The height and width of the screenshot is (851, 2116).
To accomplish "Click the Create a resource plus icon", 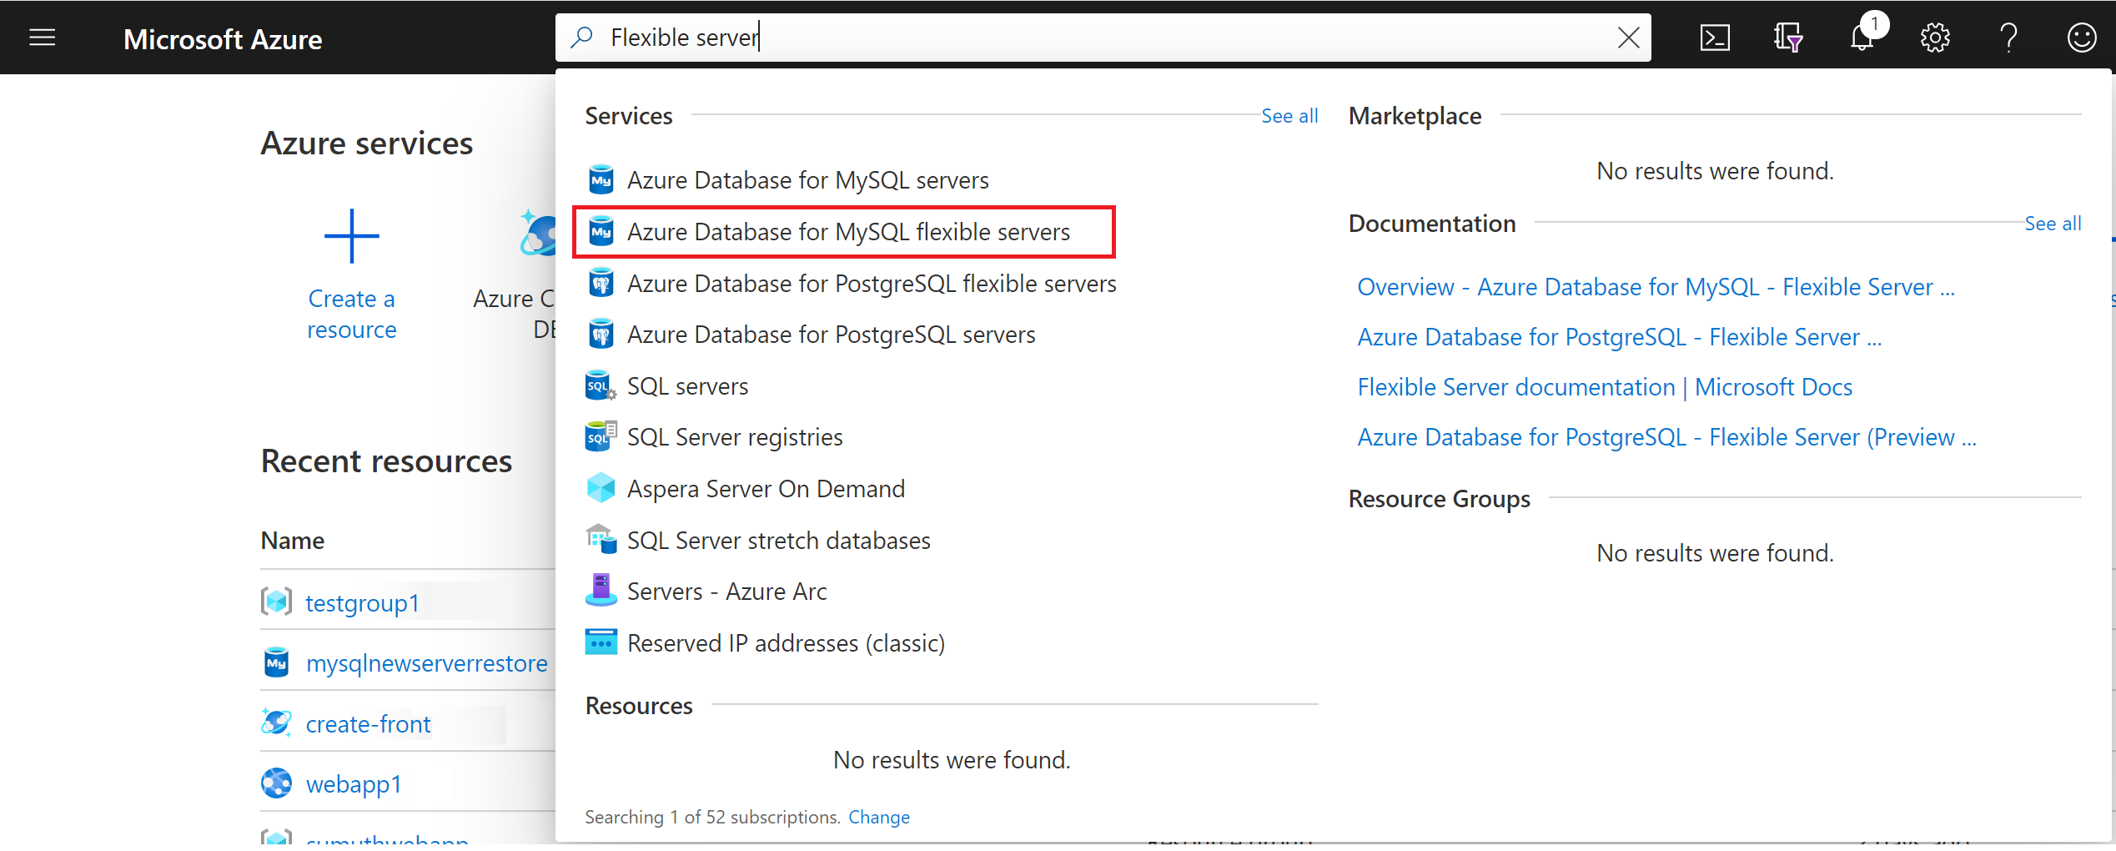I will (351, 236).
